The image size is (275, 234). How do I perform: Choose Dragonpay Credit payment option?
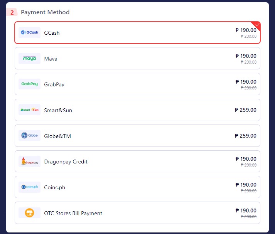tap(66, 162)
